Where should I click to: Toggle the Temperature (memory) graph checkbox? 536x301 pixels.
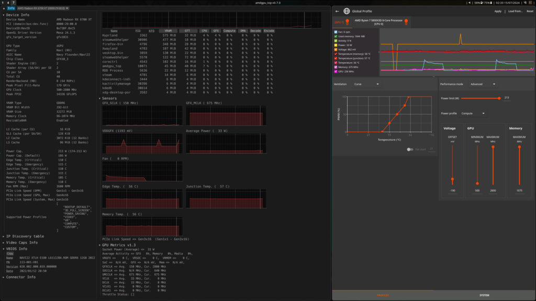coord(336,54)
